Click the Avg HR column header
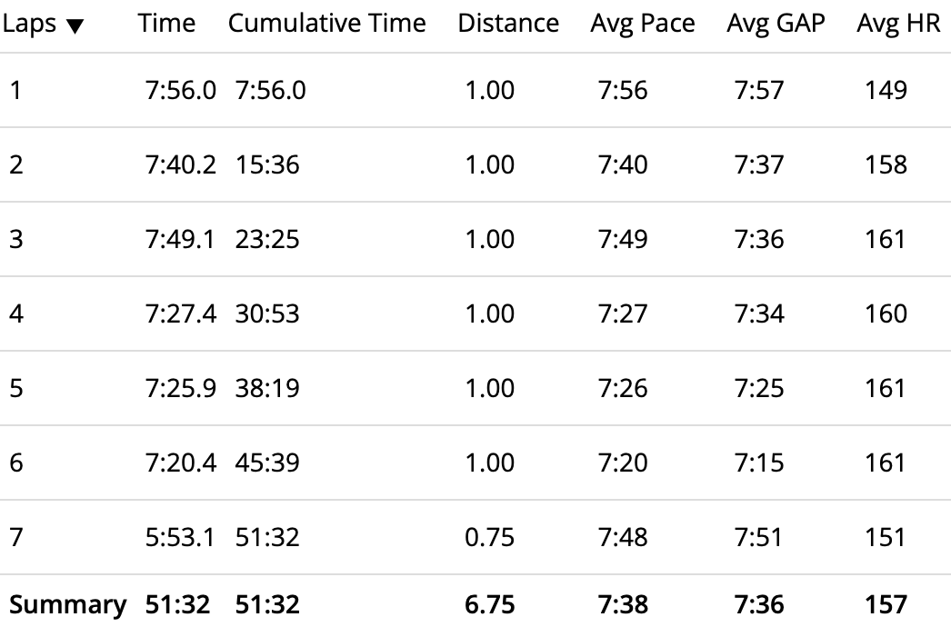Screen dimensions: 951x627 [x=897, y=24]
